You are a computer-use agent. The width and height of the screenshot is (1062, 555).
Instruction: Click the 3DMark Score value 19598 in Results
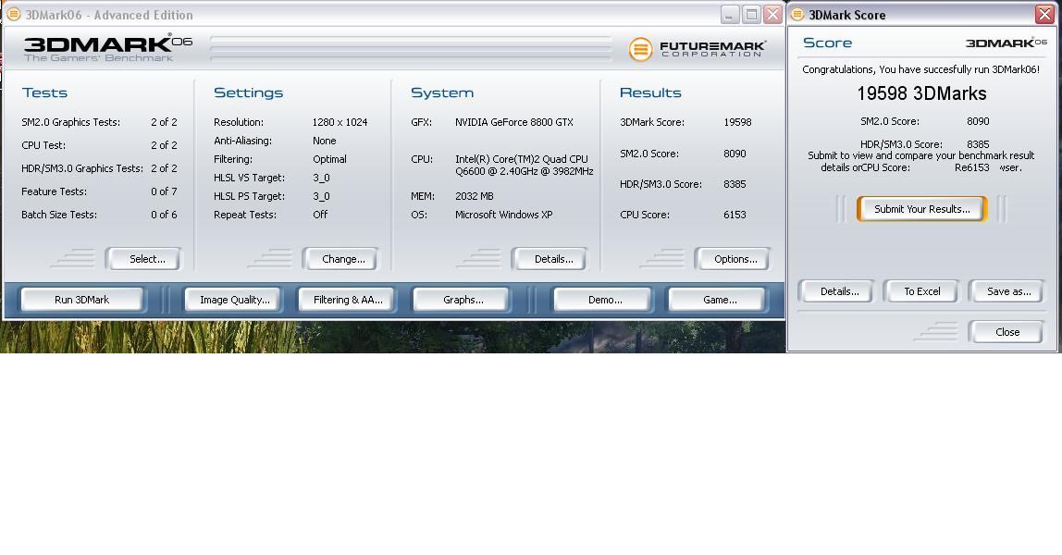point(737,122)
